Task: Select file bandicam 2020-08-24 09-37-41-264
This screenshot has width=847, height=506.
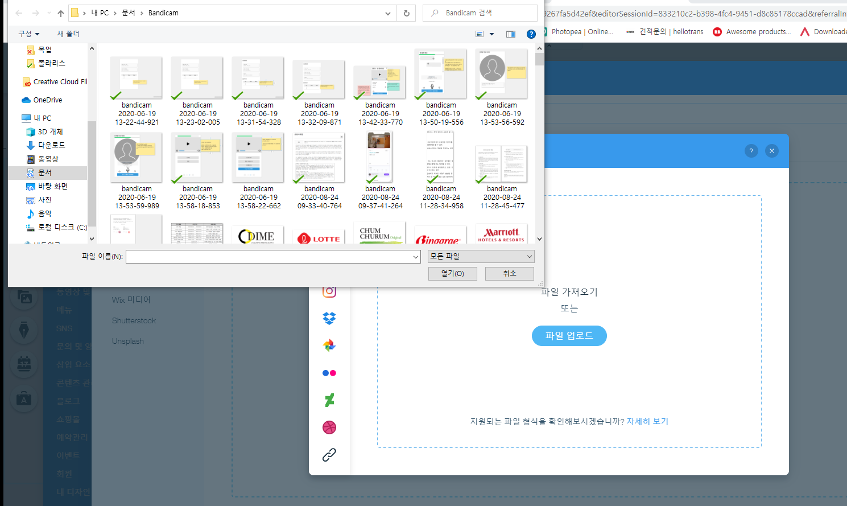Action: click(380, 171)
